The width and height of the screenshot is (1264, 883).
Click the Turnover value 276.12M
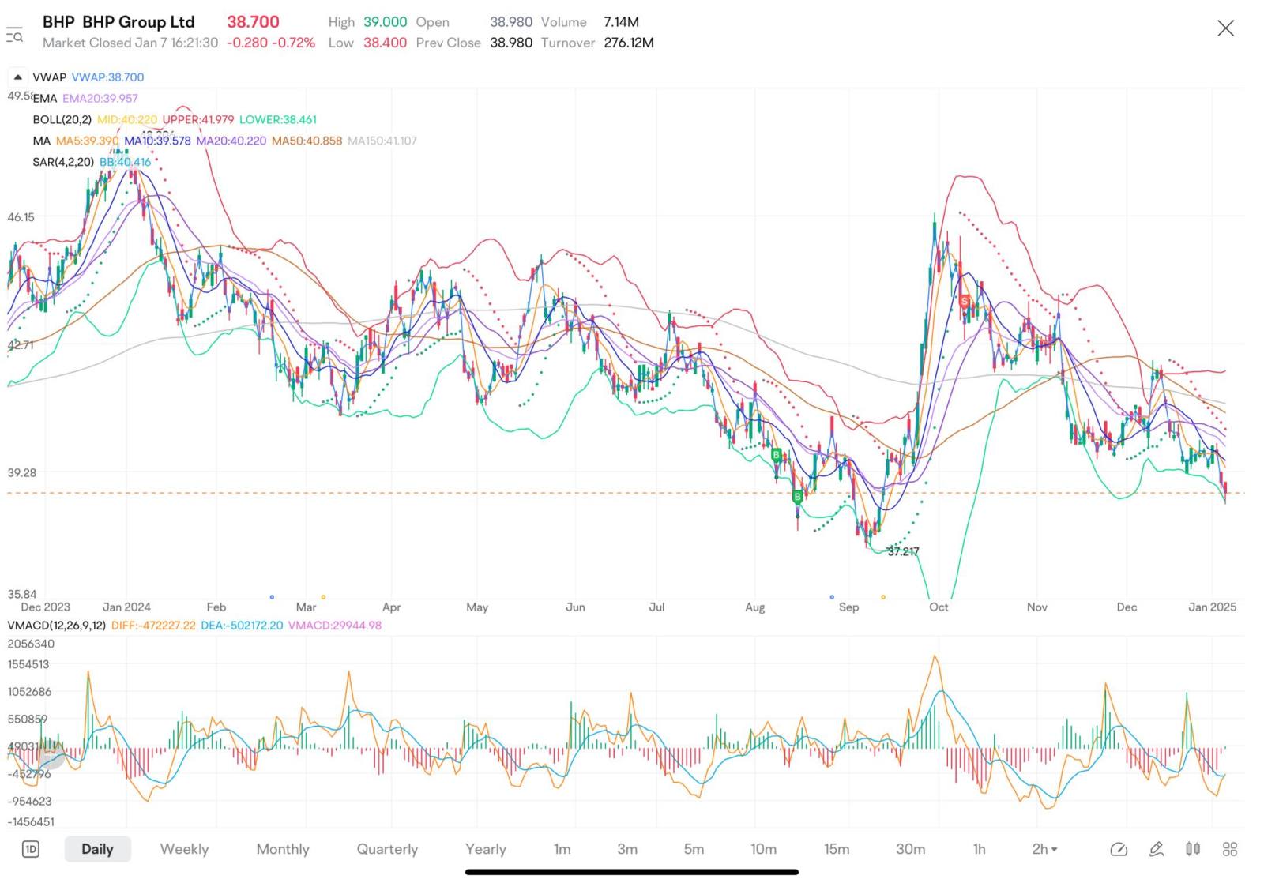coord(629,43)
